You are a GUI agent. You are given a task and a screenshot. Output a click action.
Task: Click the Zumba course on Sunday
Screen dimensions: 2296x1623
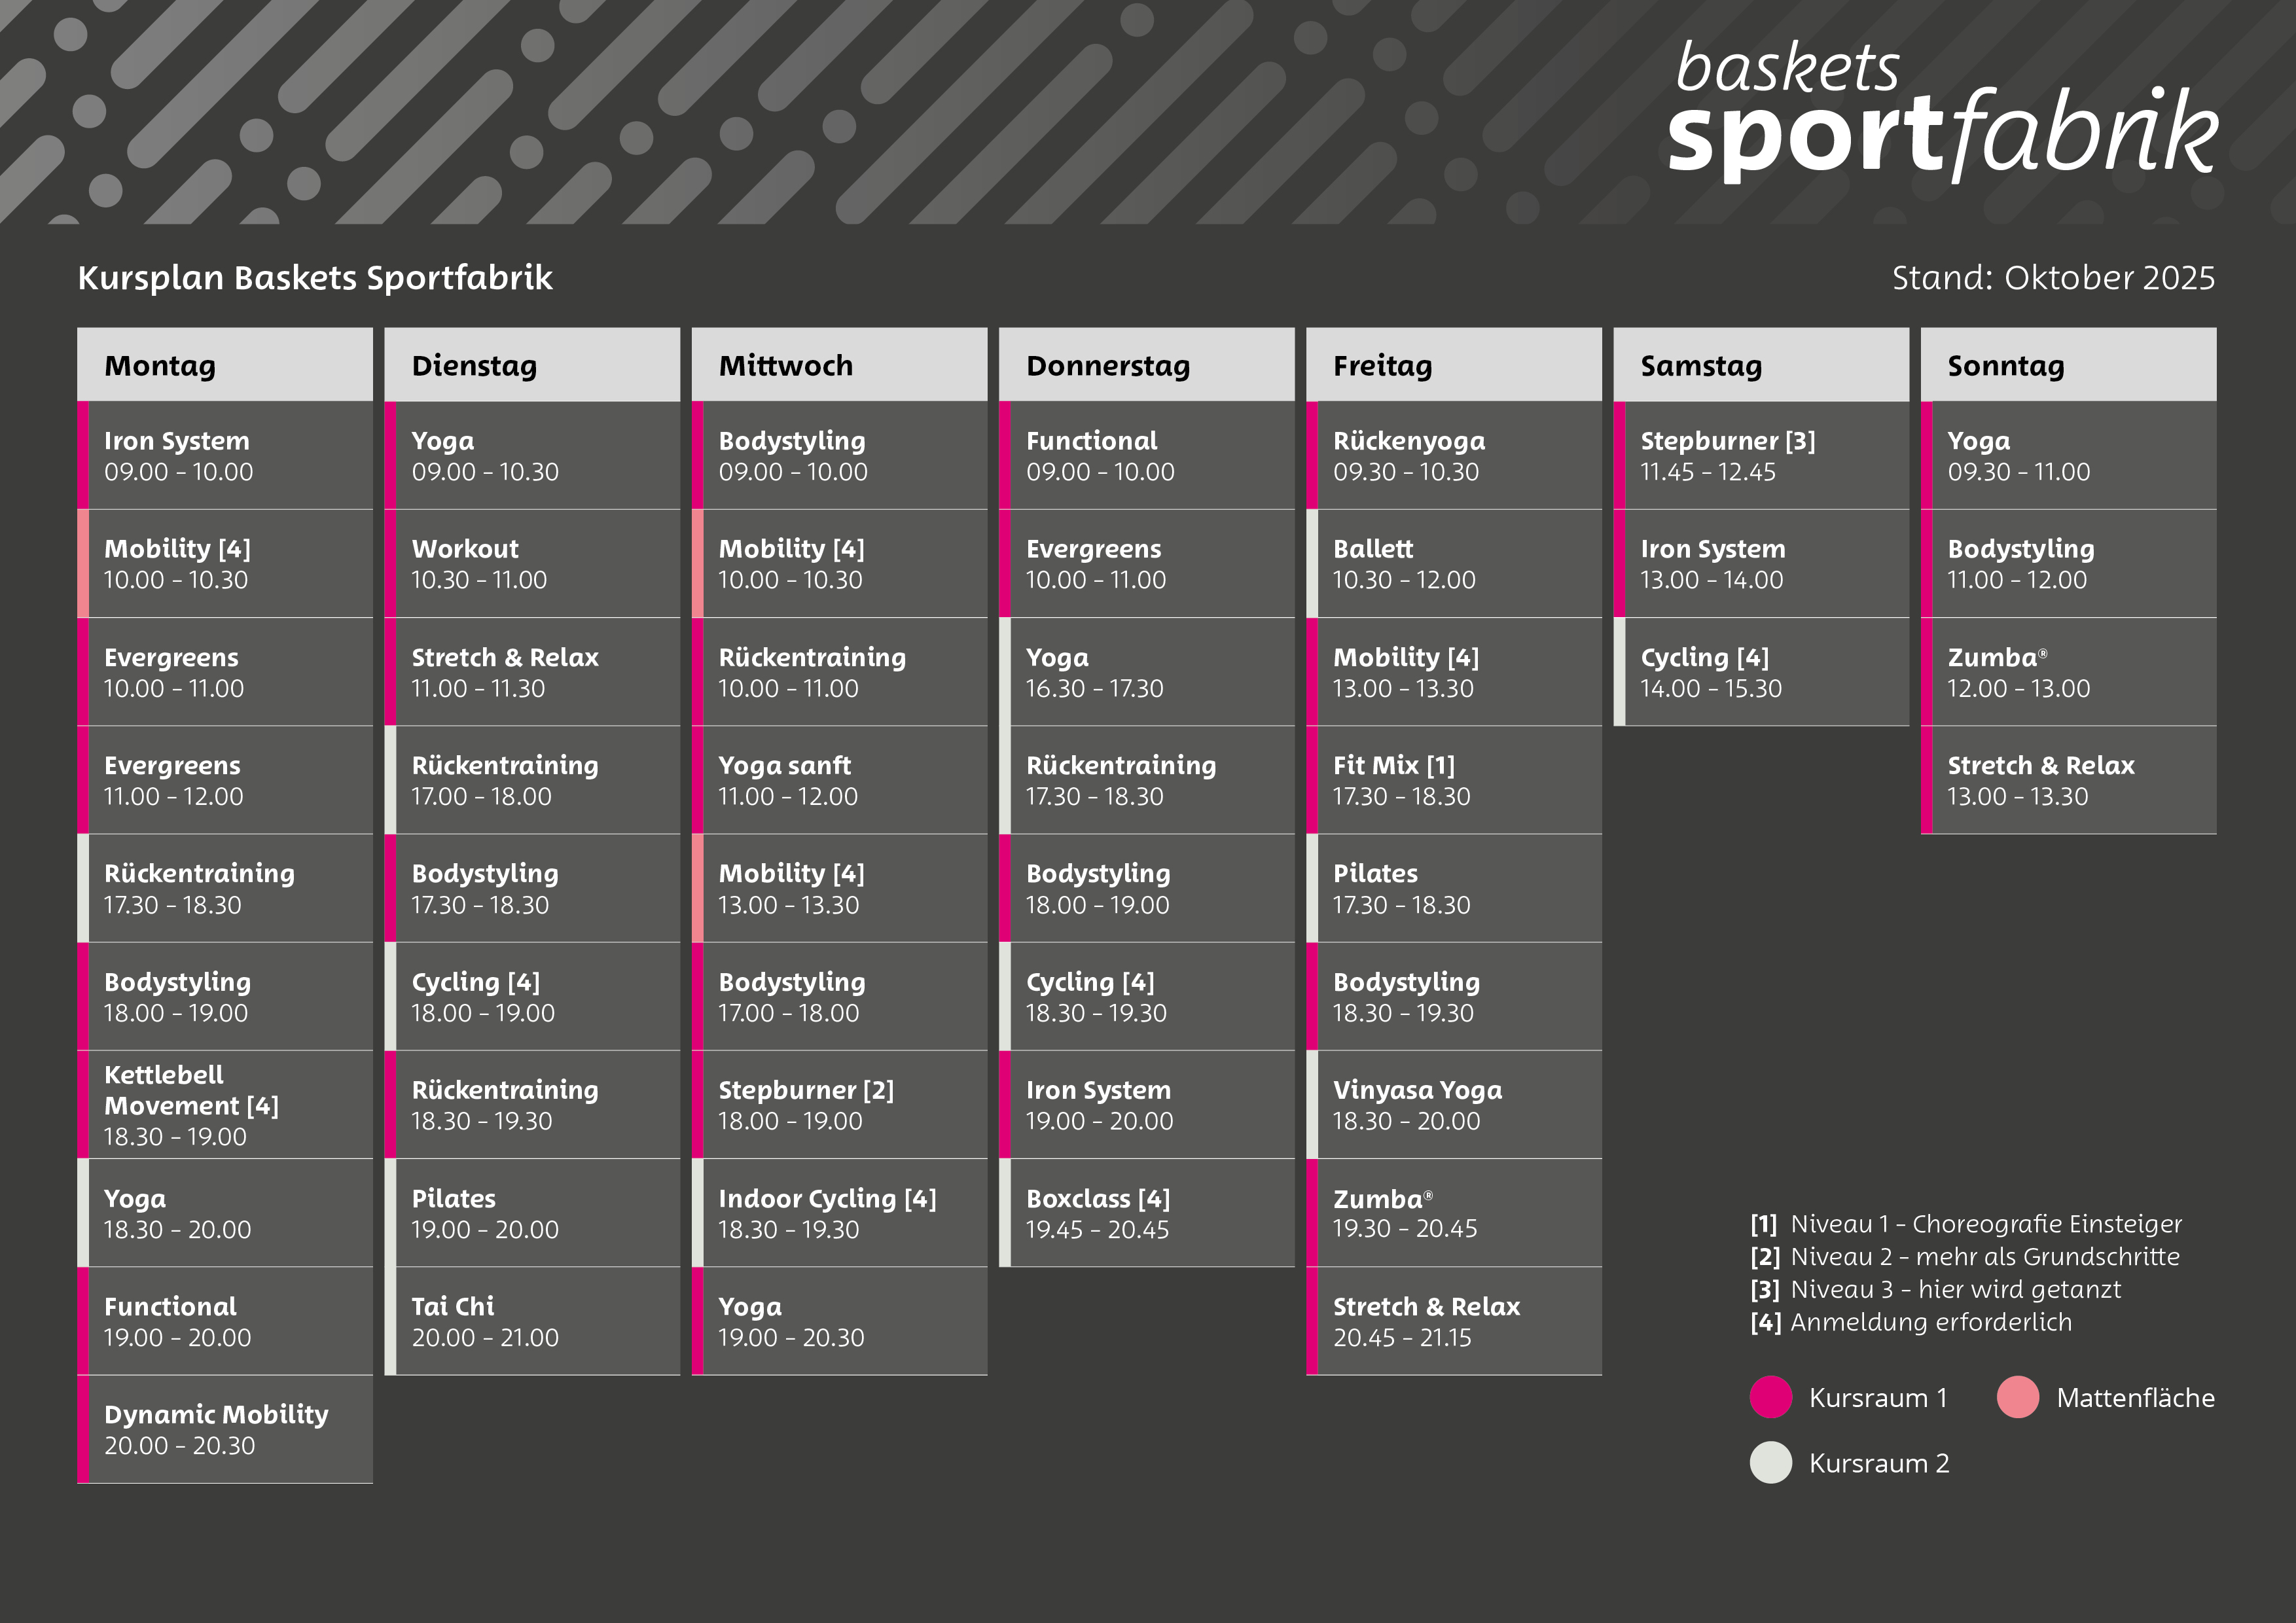[x=2067, y=672]
